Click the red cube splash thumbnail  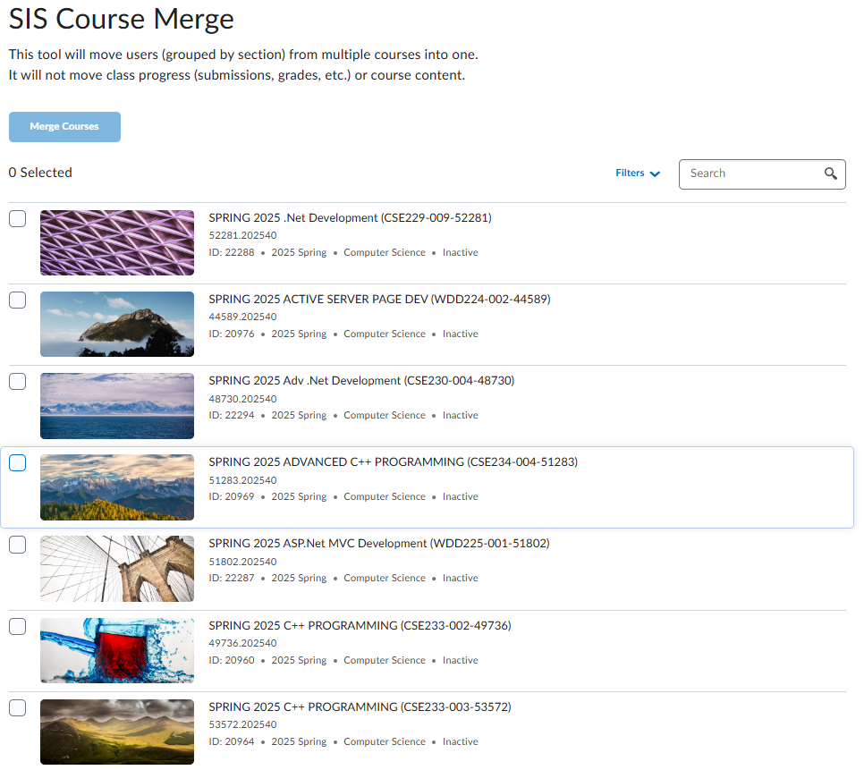117,651
